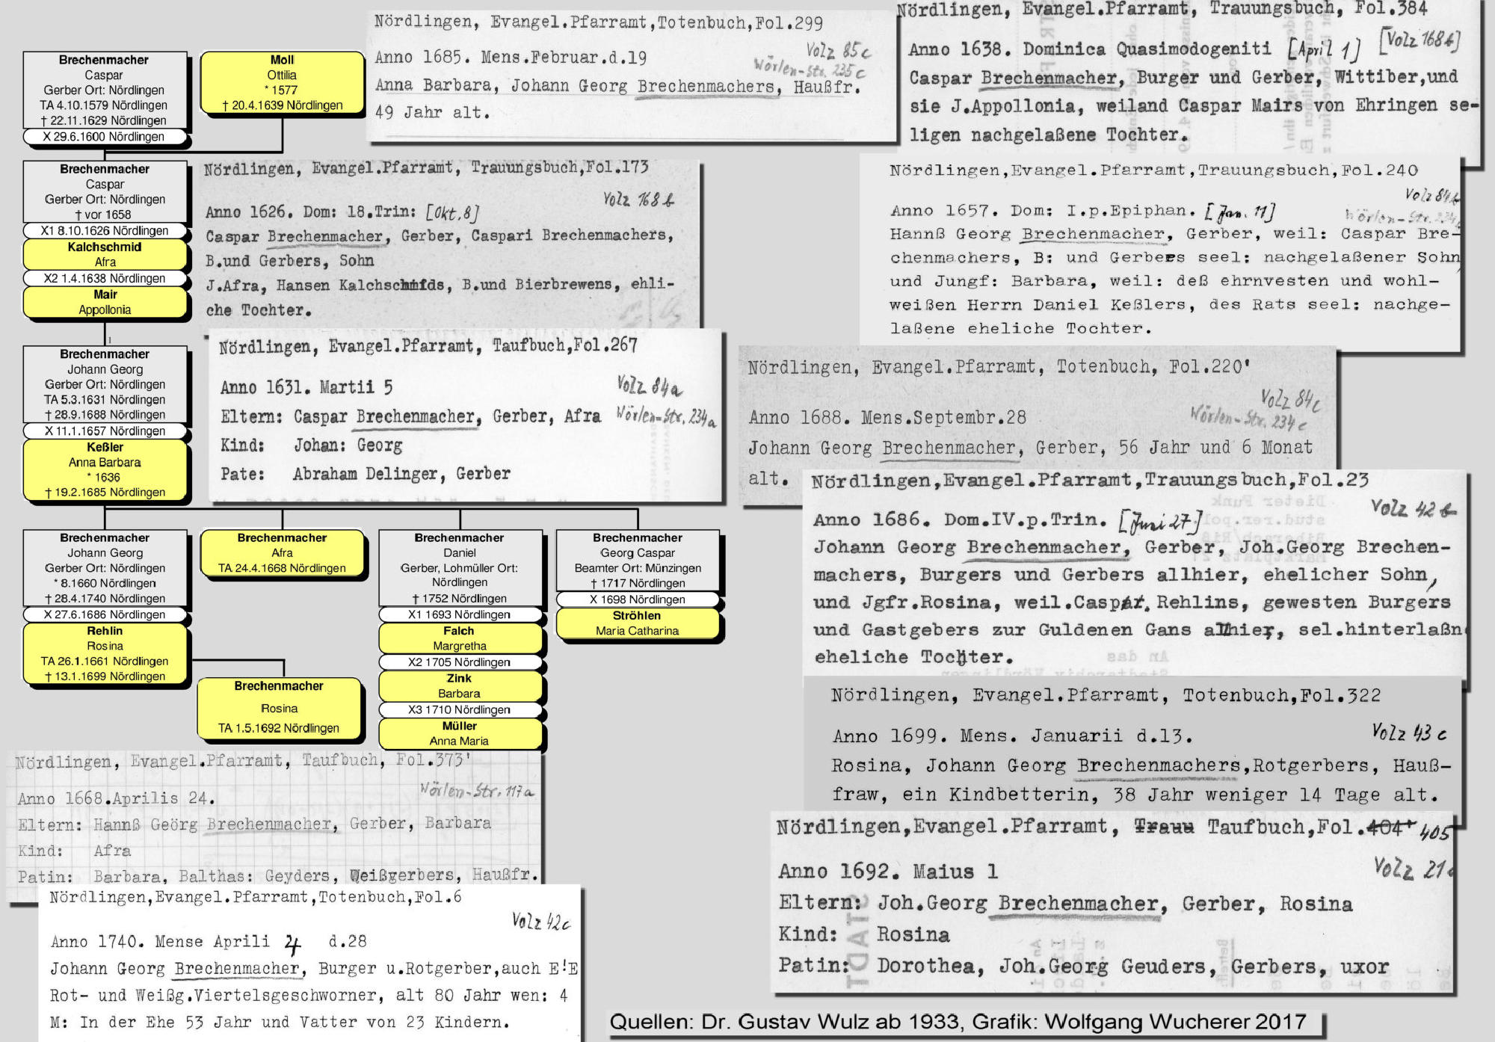The height and width of the screenshot is (1042, 1495).
Task: Click the Afra Kalchschmid yellow box
Action: coord(105,254)
